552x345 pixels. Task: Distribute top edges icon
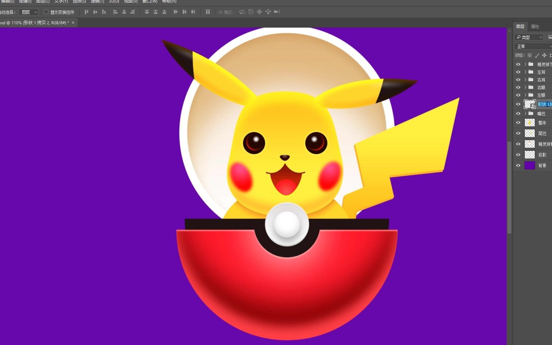click(x=147, y=12)
